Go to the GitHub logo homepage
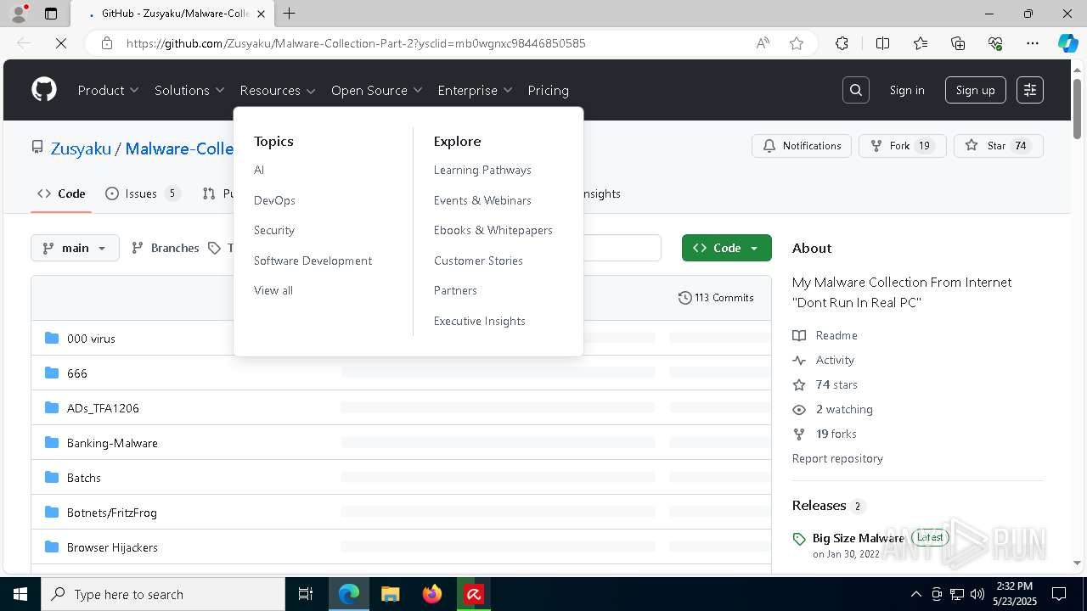Image resolution: width=1087 pixels, height=611 pixels. (x=44, y=90)
